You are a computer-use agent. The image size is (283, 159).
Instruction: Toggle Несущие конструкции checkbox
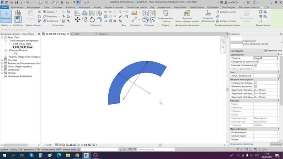coord(256,83)
